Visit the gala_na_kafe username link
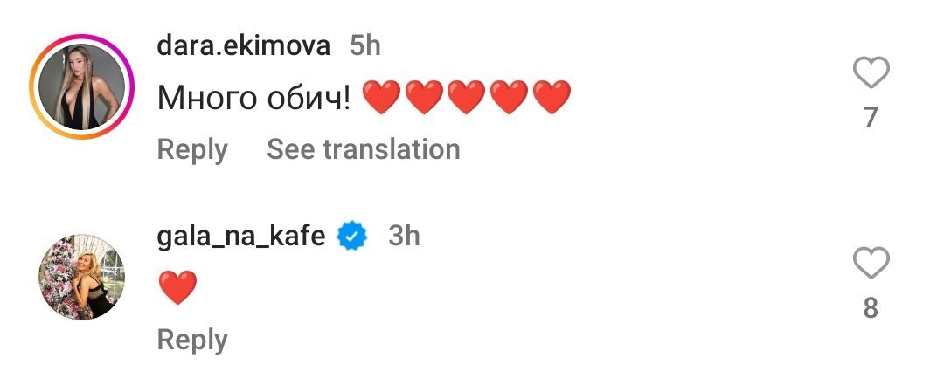 point(241,236)
